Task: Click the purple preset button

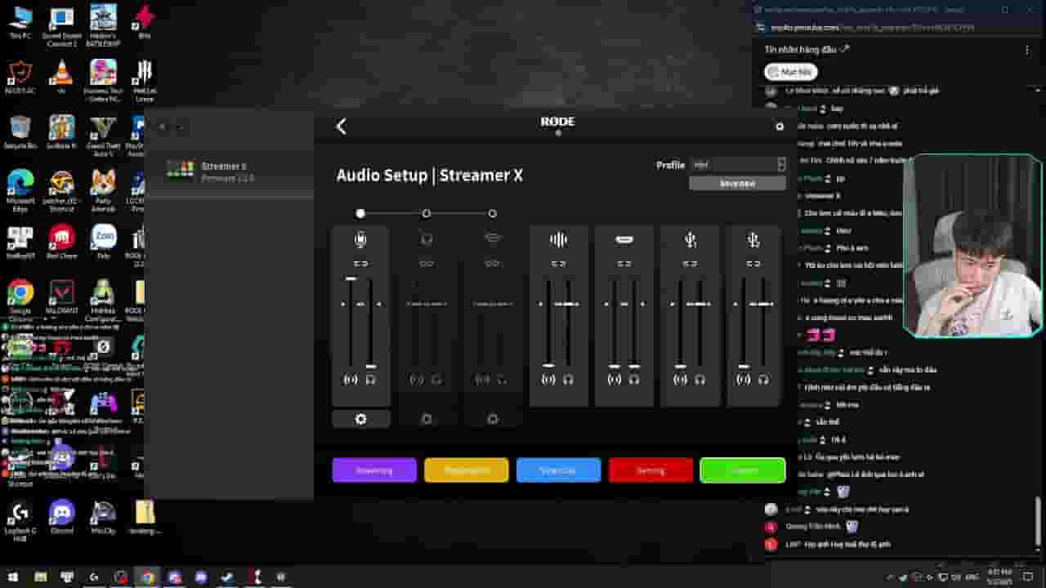Action: 374,470
